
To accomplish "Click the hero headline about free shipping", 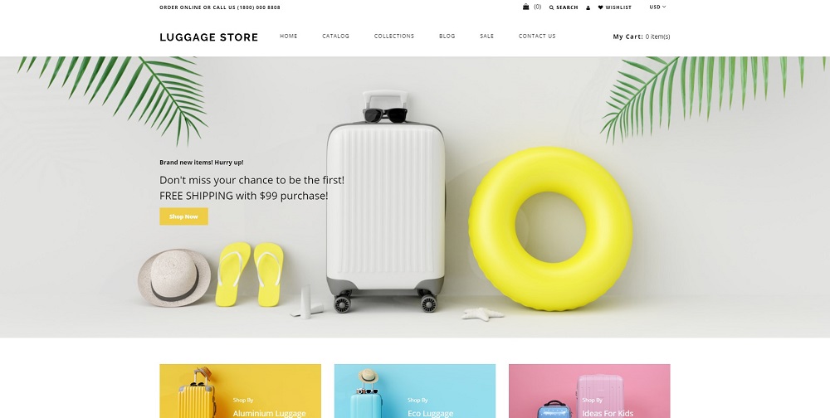I will (x=251, y=187).
